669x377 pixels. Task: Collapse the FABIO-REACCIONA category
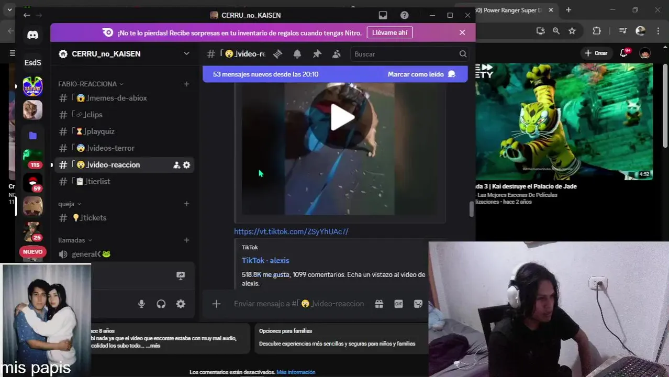[x=91, y=84]
